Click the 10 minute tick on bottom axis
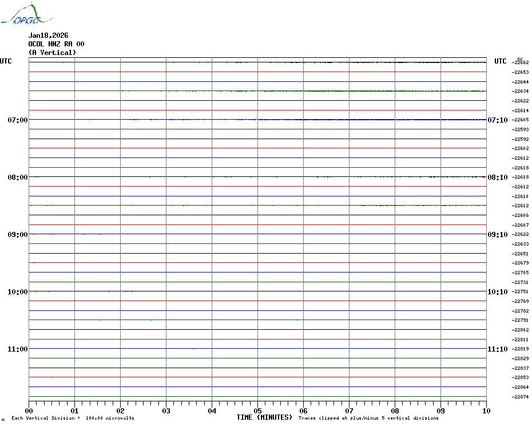The width and height of the screenshot is (532, 426). pyautogui.click(x=486, y=411)
